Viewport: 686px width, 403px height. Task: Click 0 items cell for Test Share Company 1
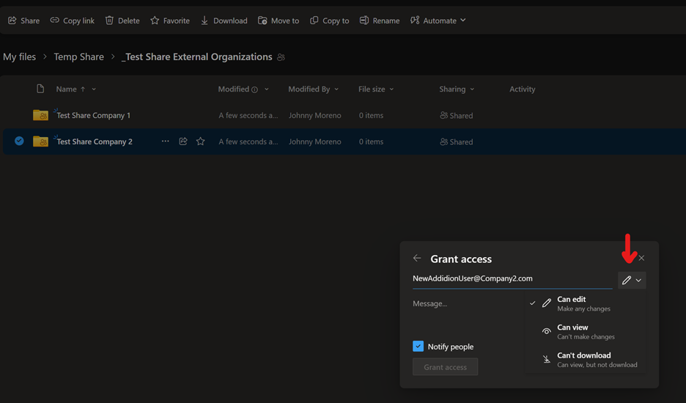(x=371, y=116)
